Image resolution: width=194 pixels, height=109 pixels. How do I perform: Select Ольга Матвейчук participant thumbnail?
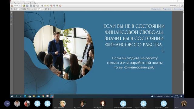tap(63, 104)
